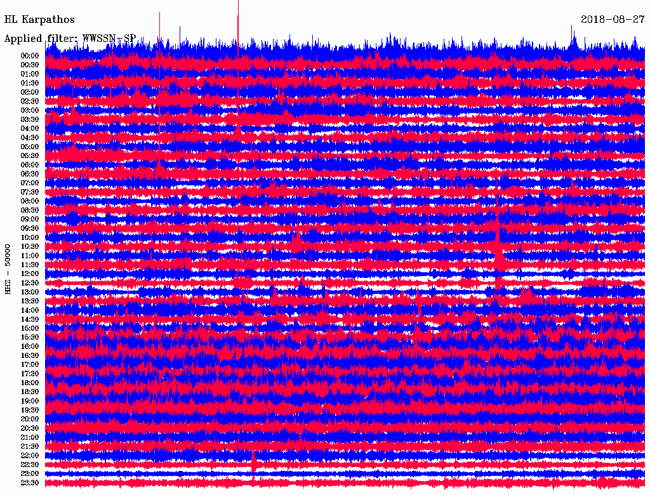The height and width of the screenshot is (495, 650).
Task: Click the 00:30 time label
Action: 30,65
